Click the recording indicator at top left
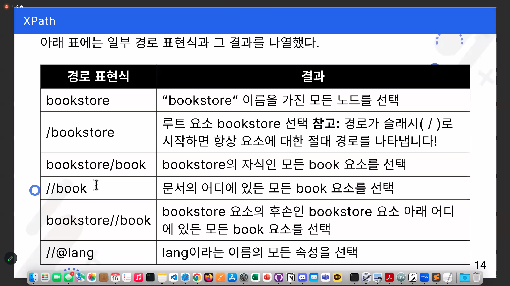 7,6
